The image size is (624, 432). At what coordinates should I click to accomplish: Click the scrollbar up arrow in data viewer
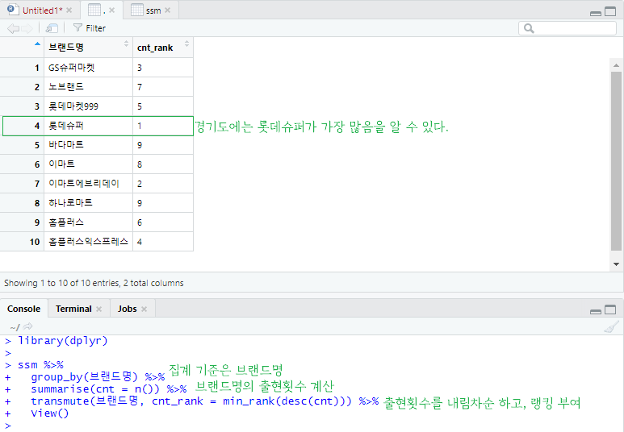pyautogui.click(x=616, y=65)
